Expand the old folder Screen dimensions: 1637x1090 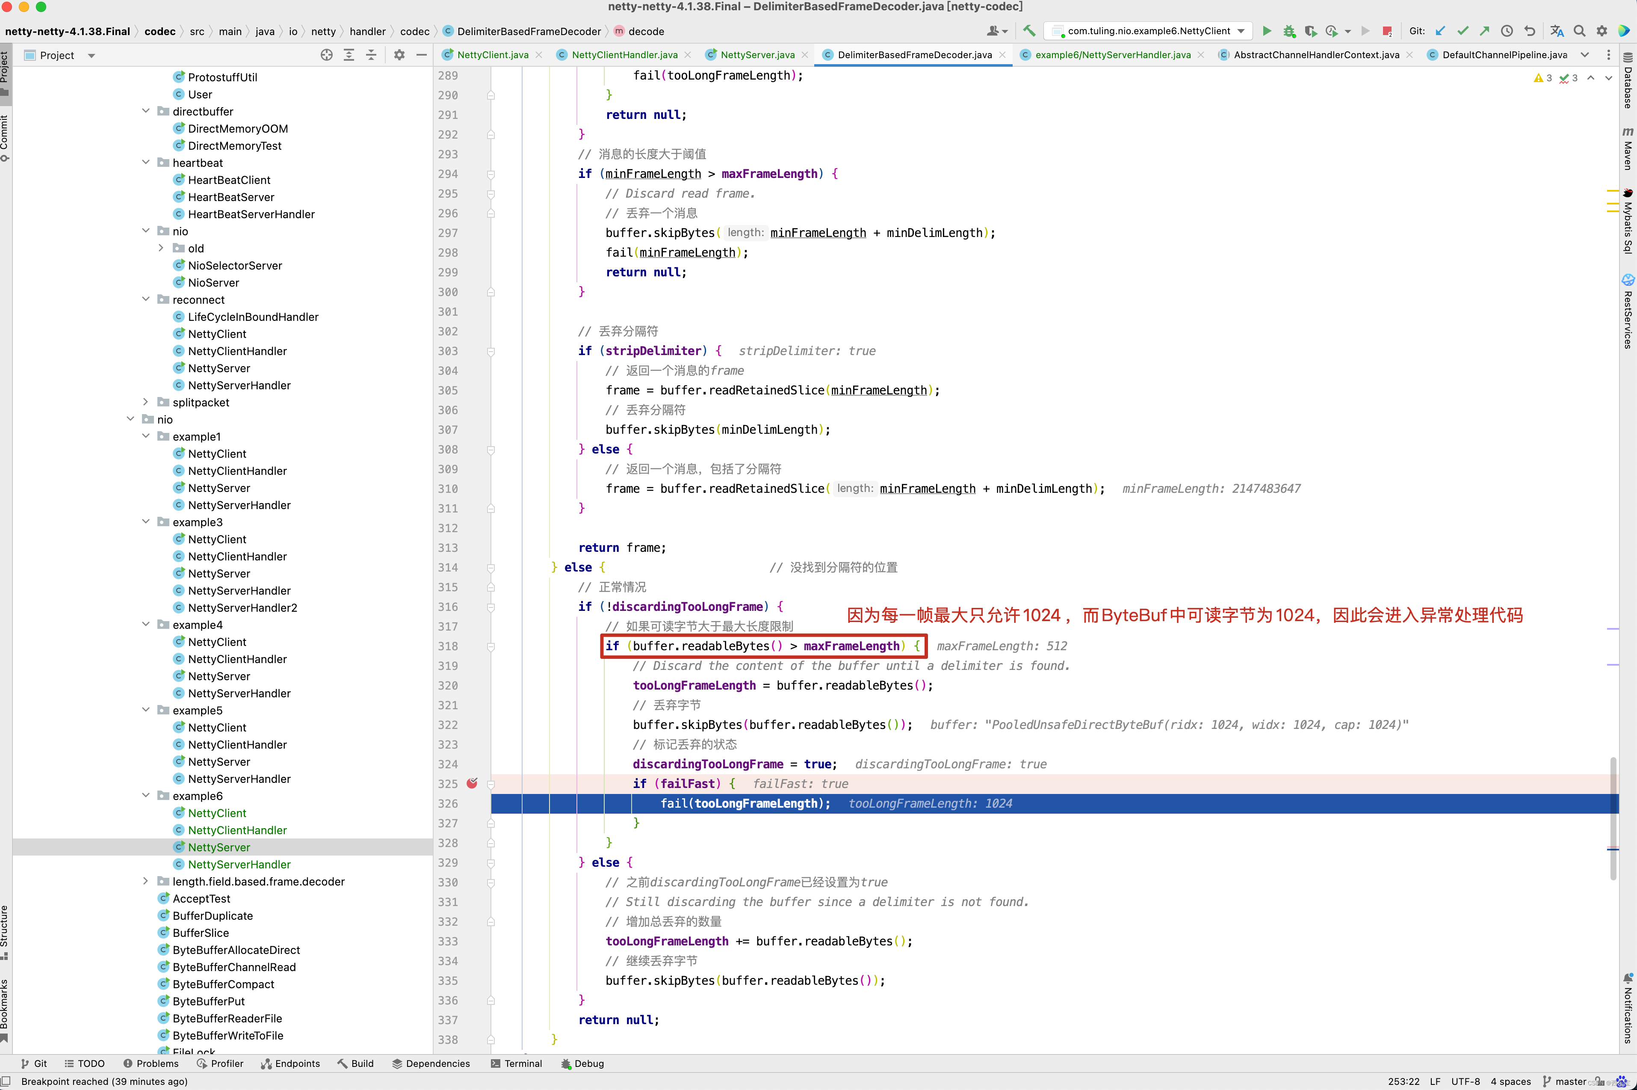pyautogui.click(x=161, y=248)
